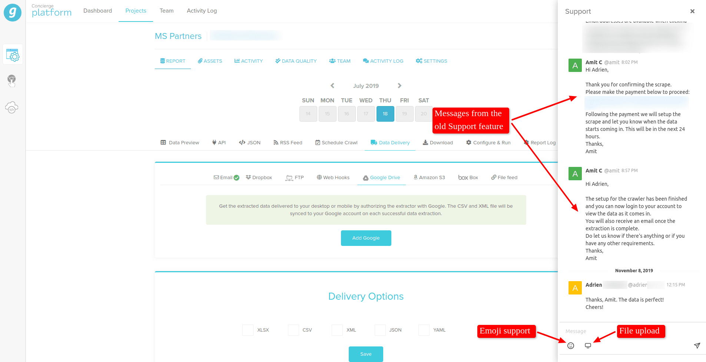Click the Add Google button
Image resolution: width=706 pixels, height=362 pixels.
tap(366, 238)
